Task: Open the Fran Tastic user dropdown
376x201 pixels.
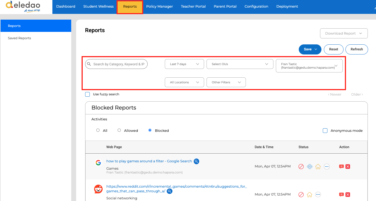Action: [309, 66]
